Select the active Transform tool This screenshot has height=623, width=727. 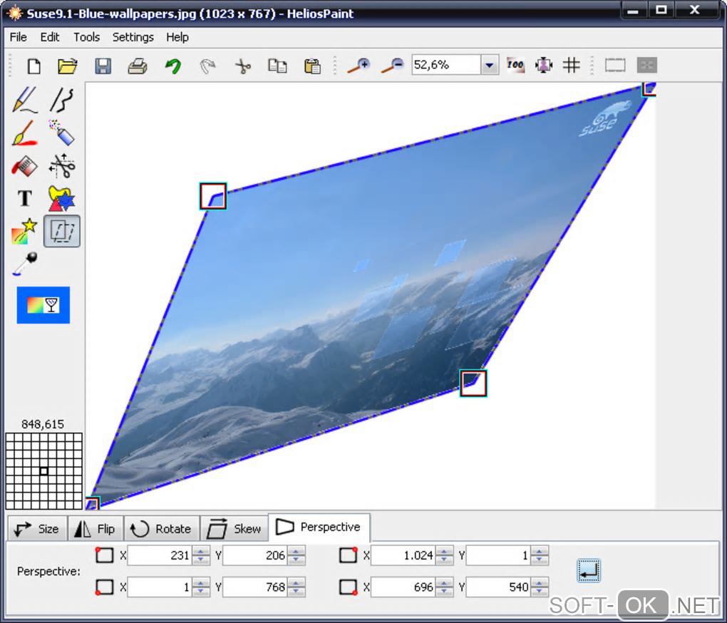[62, 231]
